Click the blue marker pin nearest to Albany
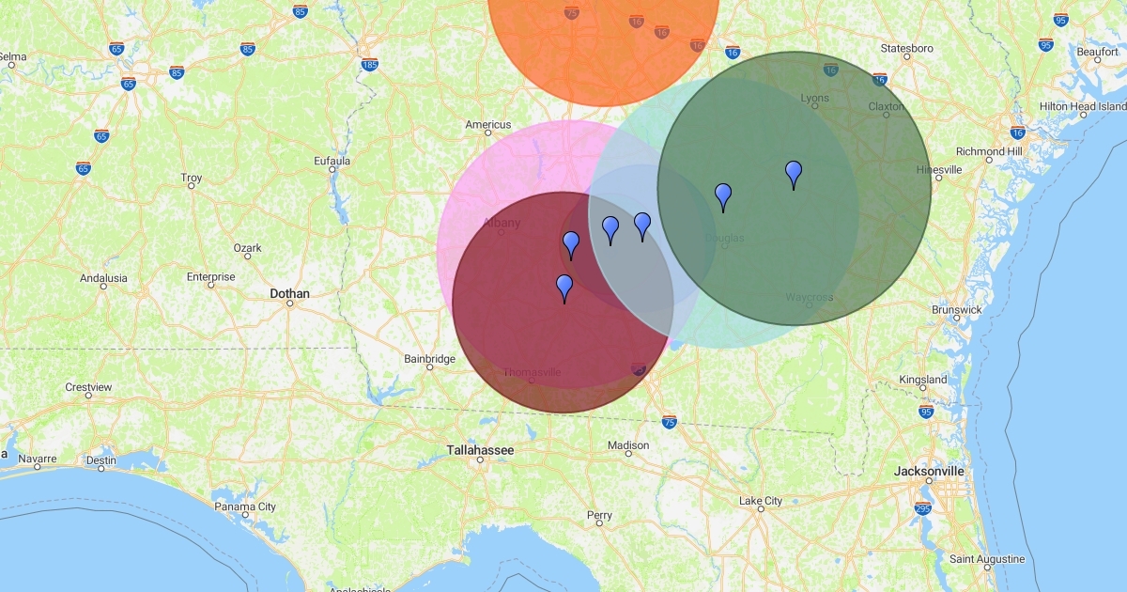1127x592 pixels. (x=571, y=245)
